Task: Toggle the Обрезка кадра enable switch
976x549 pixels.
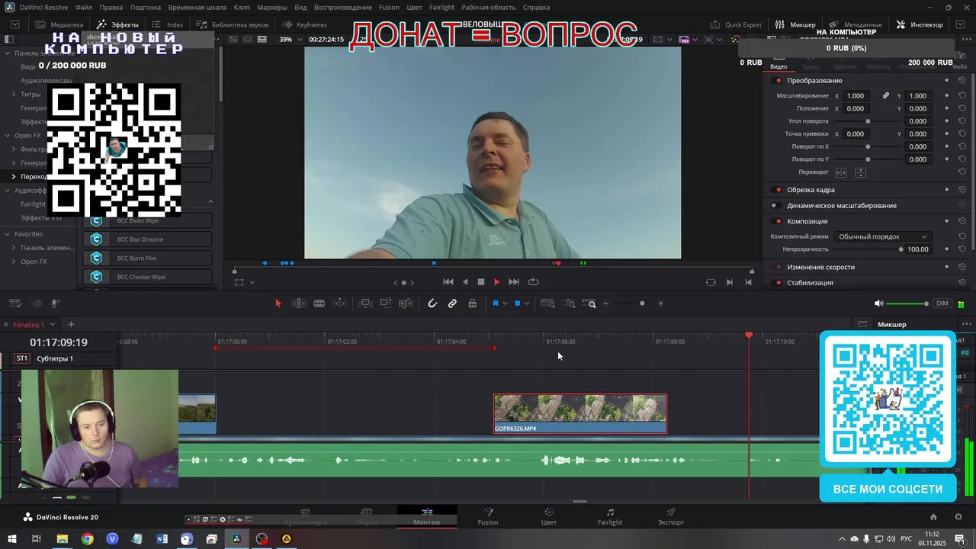Action: [778, 190]
